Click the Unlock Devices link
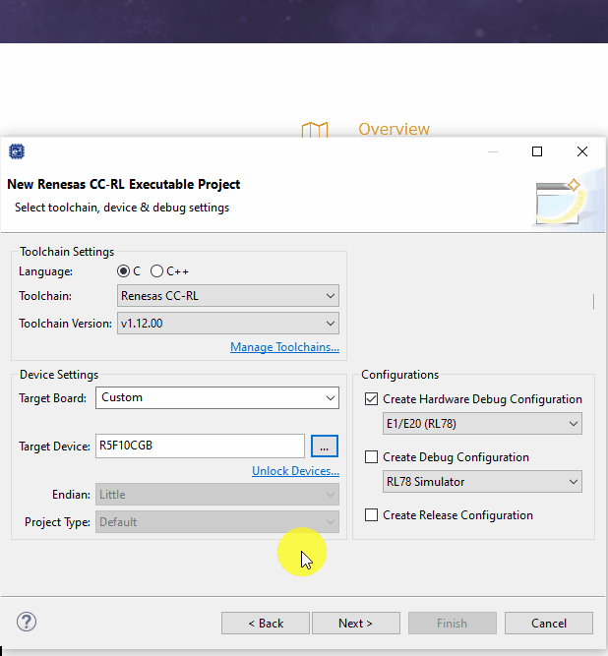Viewport: 608px width, 656px height. 295,471
